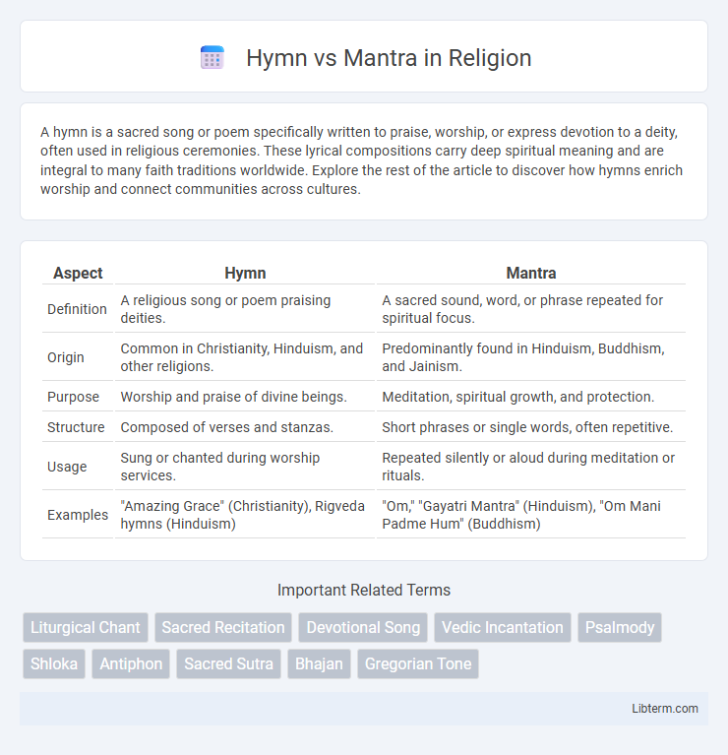Click the Aspect column header
Screen dimensions: 728x755
[78, 273]
